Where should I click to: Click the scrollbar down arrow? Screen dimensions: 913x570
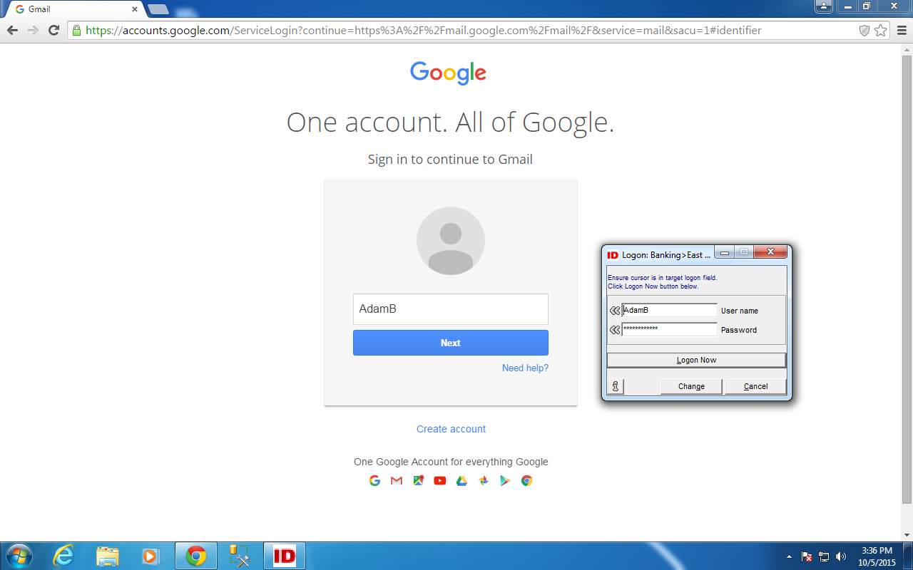pos(907,535)
